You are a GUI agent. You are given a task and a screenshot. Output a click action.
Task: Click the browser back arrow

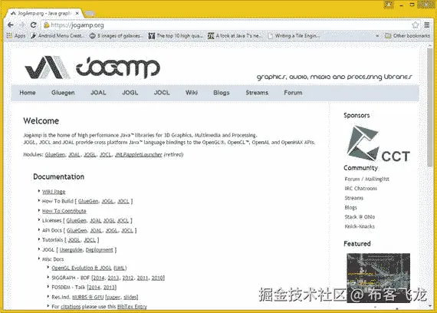coord(11,25)
